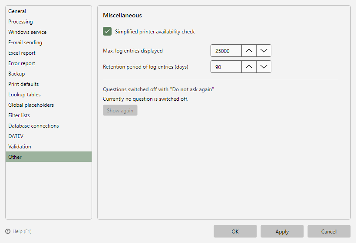Go to E-mail sending settings

pos(49,43)
